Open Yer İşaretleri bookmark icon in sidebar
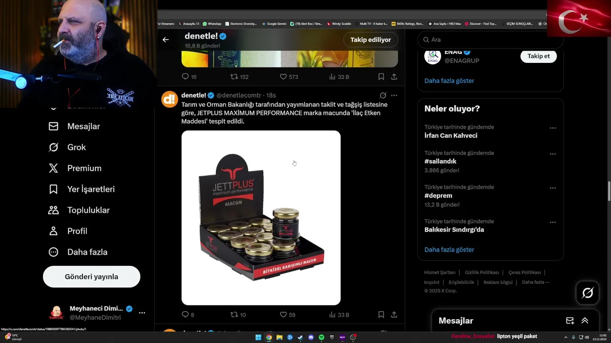The width and height of the screenshot is (611, 343). tap(53, 189)
